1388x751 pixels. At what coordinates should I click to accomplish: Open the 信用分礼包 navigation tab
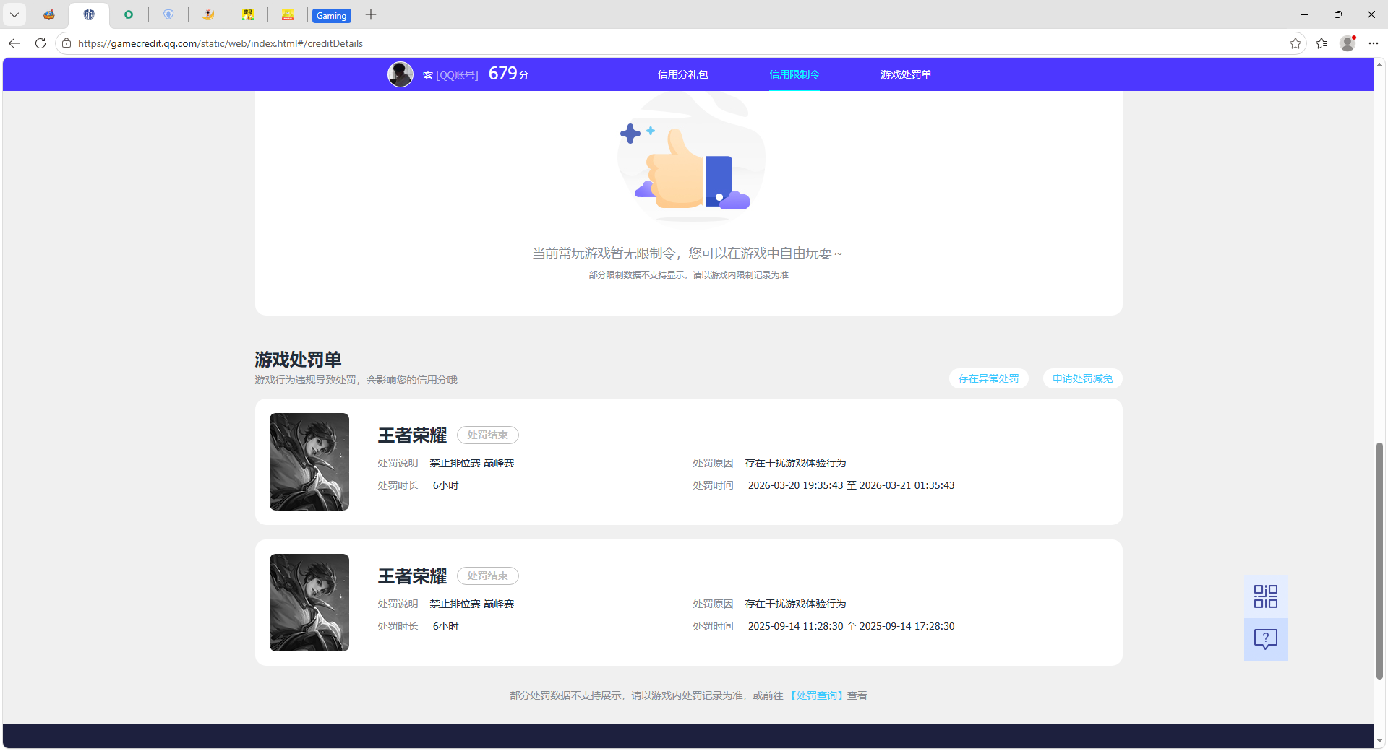click(x=682, y=74)
